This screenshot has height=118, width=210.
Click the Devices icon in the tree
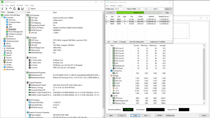click(x=5, y=58)
